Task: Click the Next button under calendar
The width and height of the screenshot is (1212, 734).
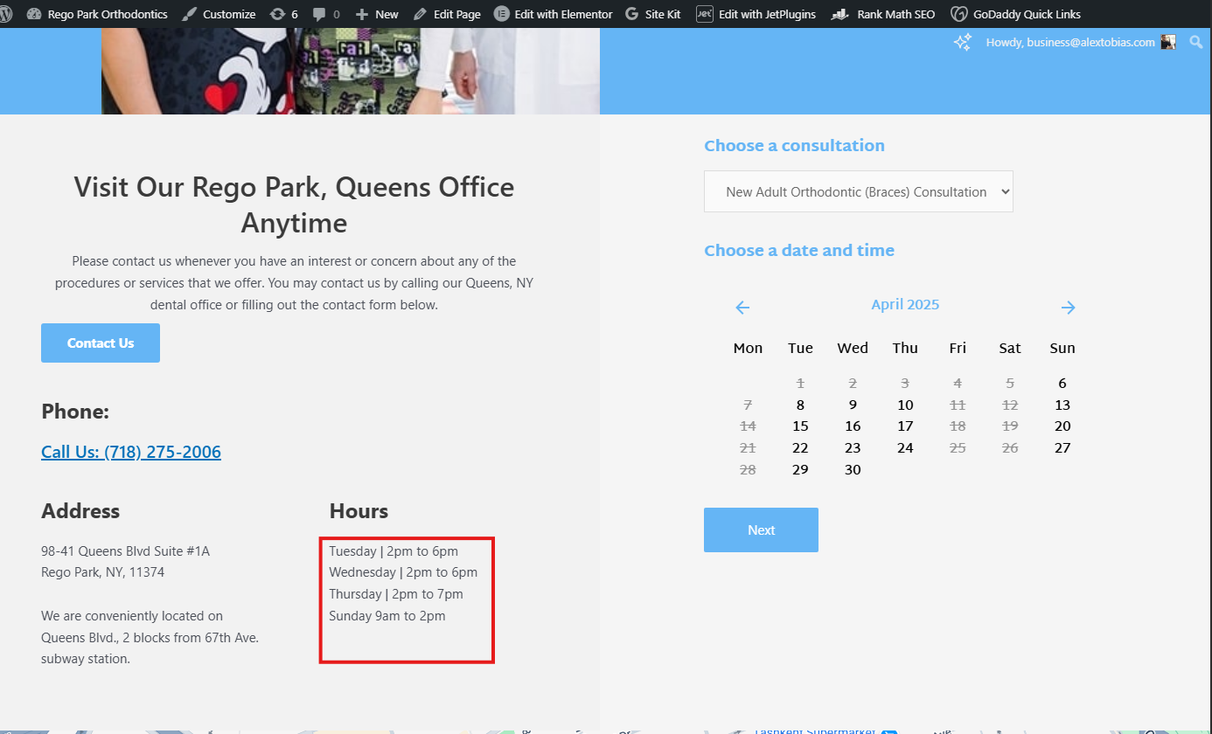Action: 761,530
